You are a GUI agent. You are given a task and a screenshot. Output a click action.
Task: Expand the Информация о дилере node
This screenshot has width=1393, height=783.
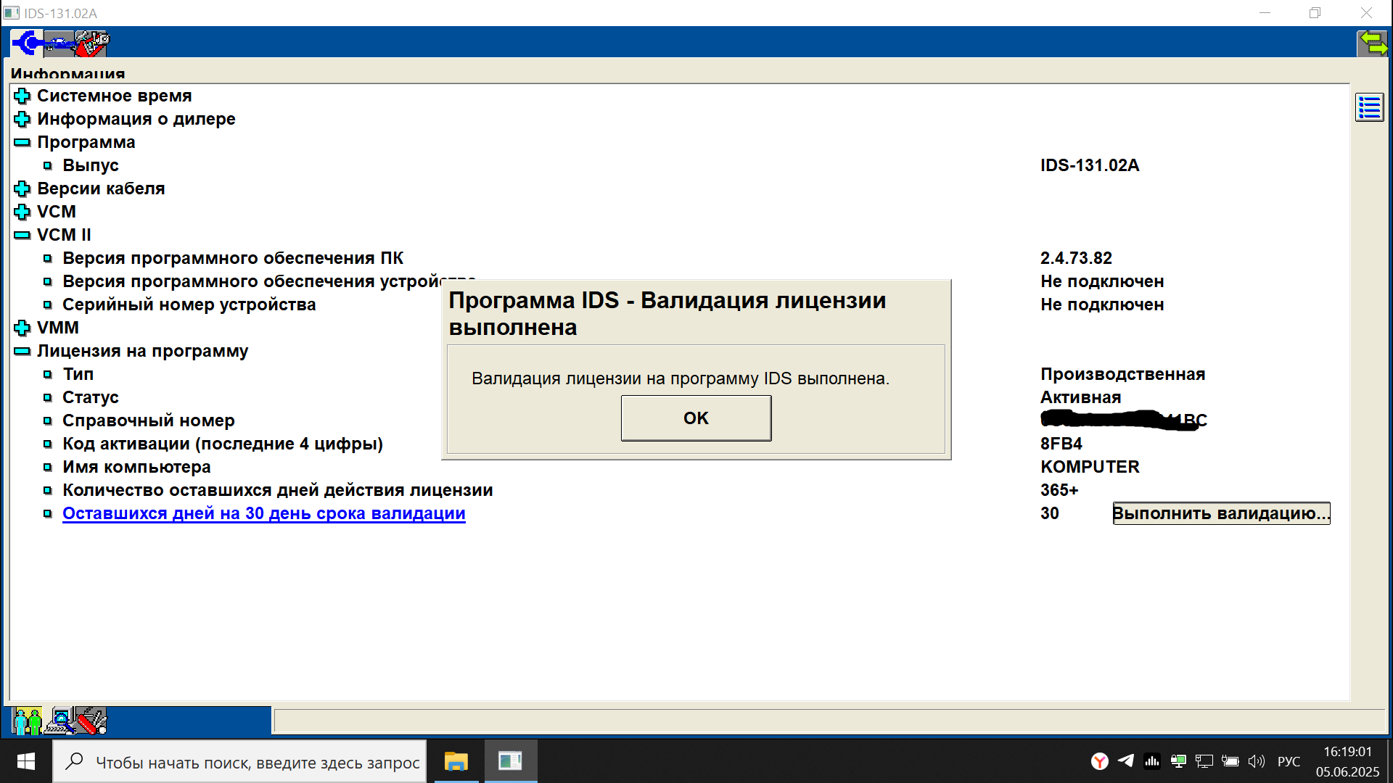coord(22,119)
